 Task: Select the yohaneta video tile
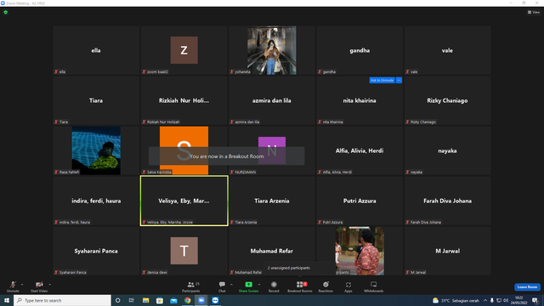point(272,50)
